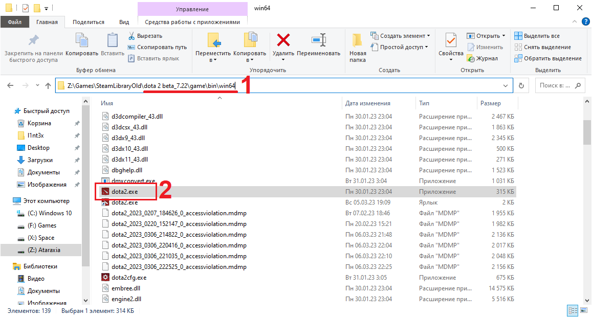Click the Поиск search box
The height and width of the screenshot is (317, 592).
click(560, 86)
